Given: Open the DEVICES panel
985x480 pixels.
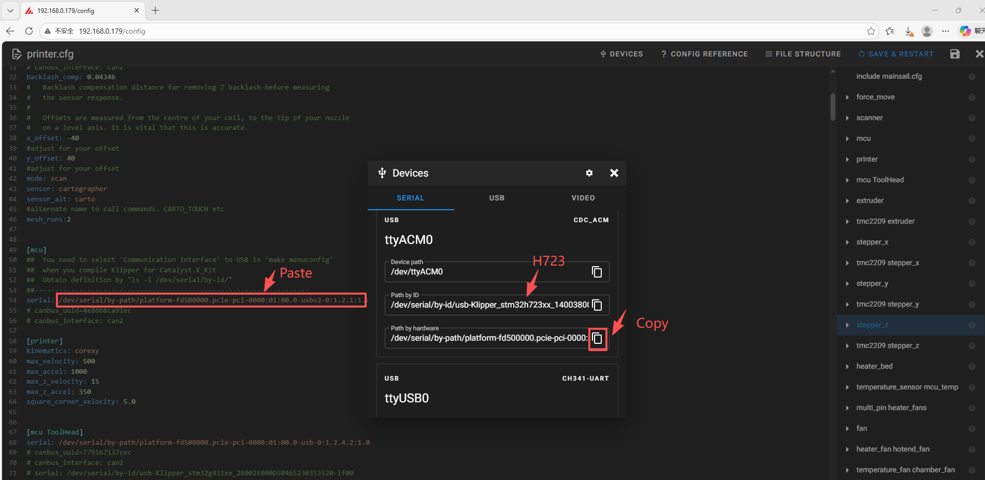Looking at the screenshot, I should 621,54.
